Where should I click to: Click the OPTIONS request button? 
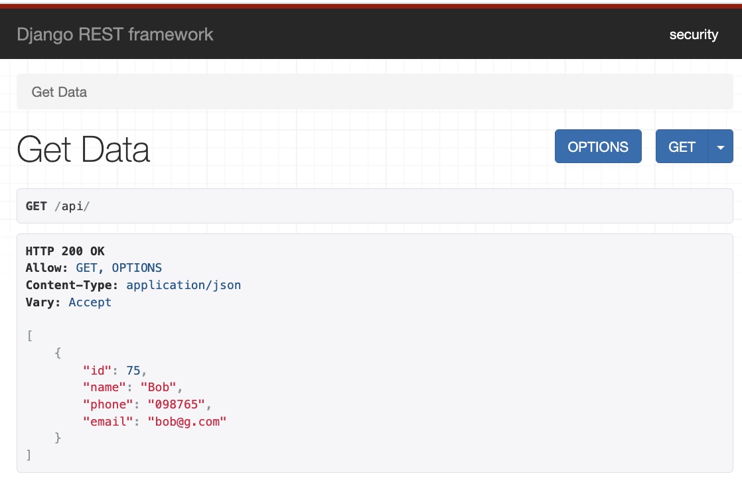click(x=598, y=146)
